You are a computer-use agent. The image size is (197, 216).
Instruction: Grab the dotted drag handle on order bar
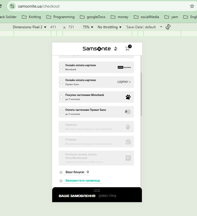coord(97,191)
